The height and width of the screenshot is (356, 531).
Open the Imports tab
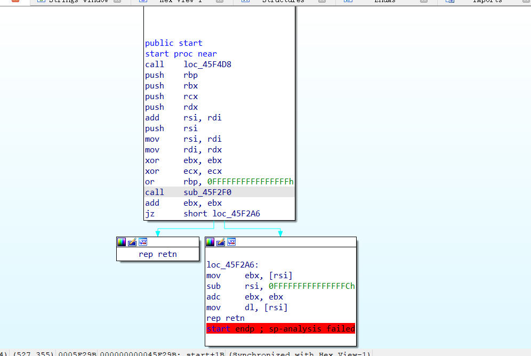(x=487, y=2)
